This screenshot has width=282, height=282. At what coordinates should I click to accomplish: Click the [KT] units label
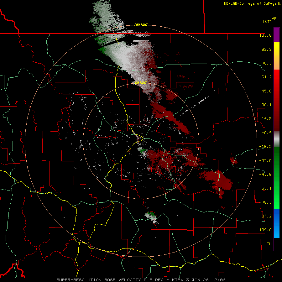coord(267,22)
